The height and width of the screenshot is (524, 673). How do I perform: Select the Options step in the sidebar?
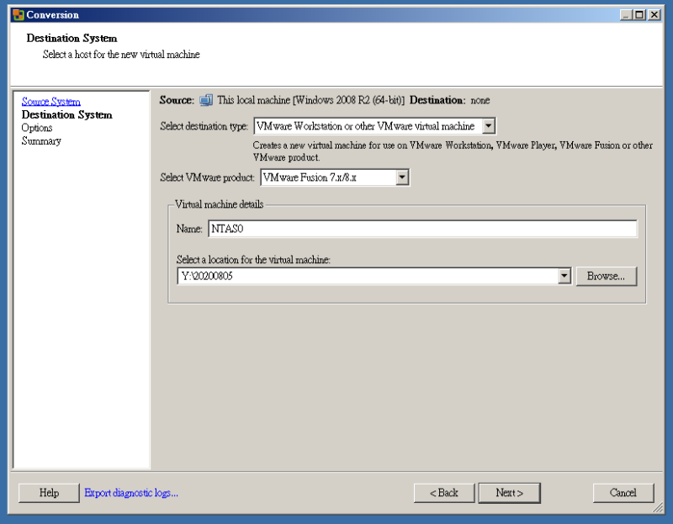coord(37,128)
